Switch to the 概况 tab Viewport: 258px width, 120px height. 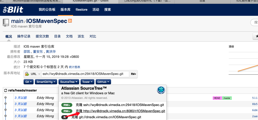click(8, 36)
